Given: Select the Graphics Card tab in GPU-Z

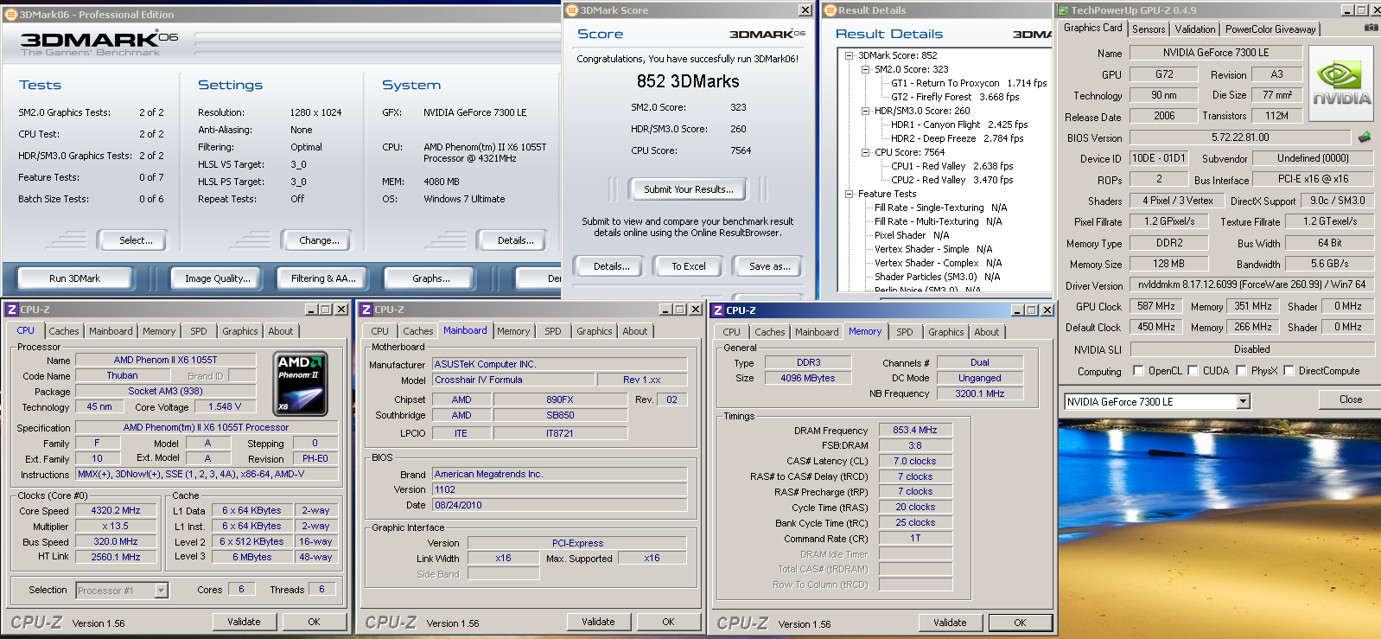Looking at the screenshot, I should pyautogui.click(x=1093, y=28).
